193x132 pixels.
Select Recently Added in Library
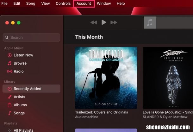click(31, 89)
